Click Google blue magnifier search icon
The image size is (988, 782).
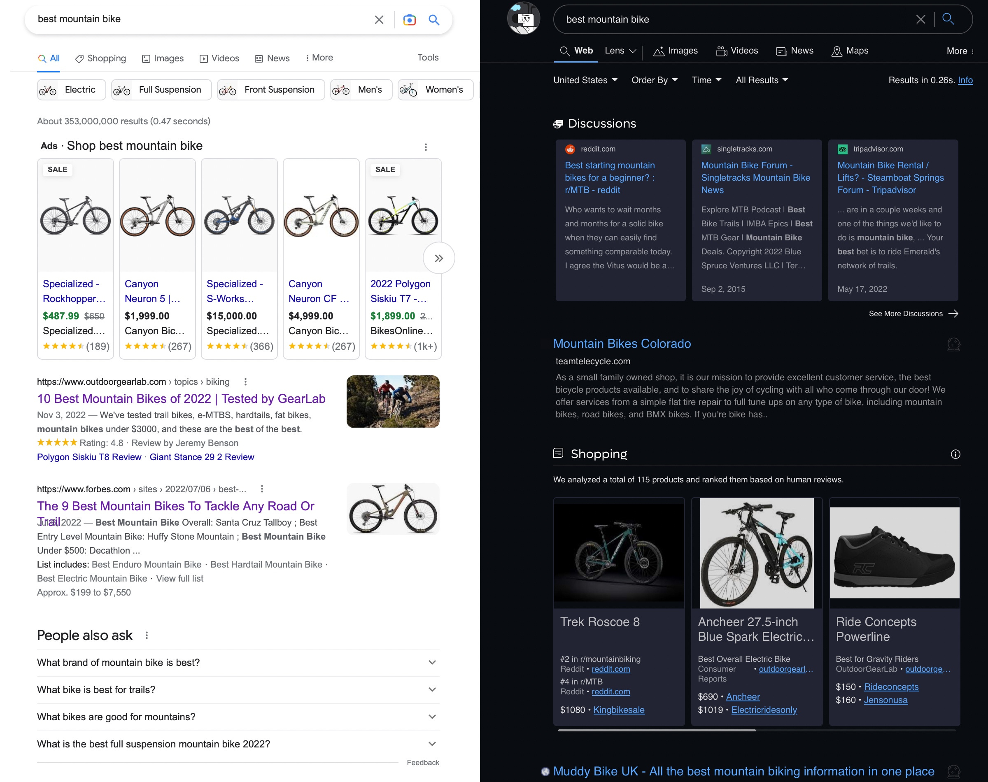click(433, 20)
